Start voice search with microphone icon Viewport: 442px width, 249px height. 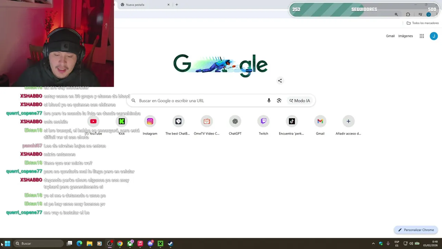tap(269, 101)
